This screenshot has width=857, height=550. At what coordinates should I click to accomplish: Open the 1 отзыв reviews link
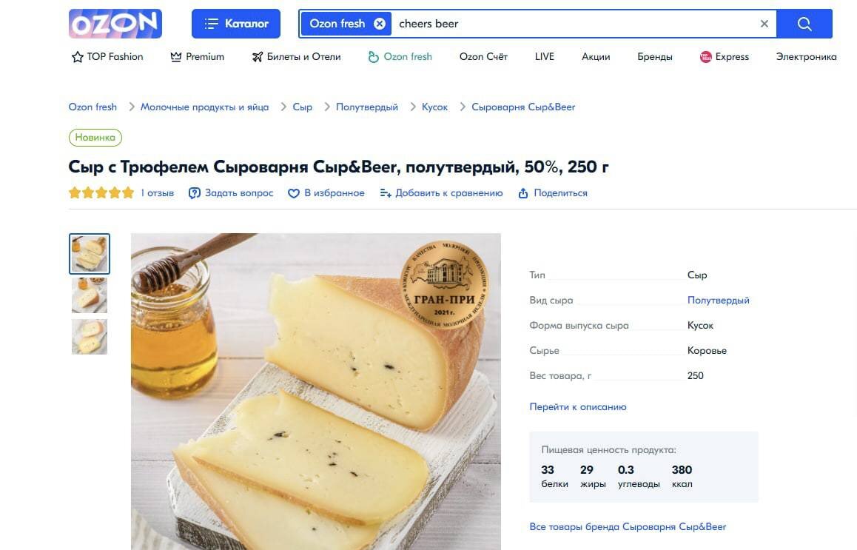coord(158,193)
